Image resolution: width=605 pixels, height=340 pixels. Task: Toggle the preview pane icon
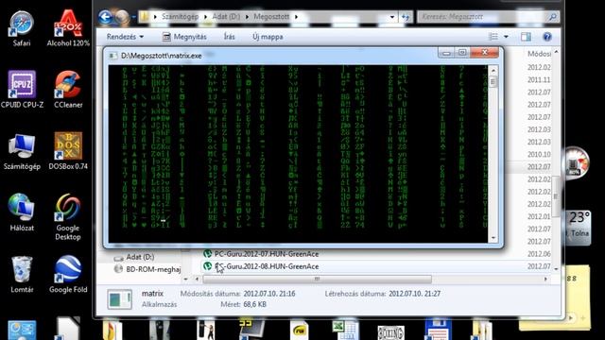click(x=526, y=37)
